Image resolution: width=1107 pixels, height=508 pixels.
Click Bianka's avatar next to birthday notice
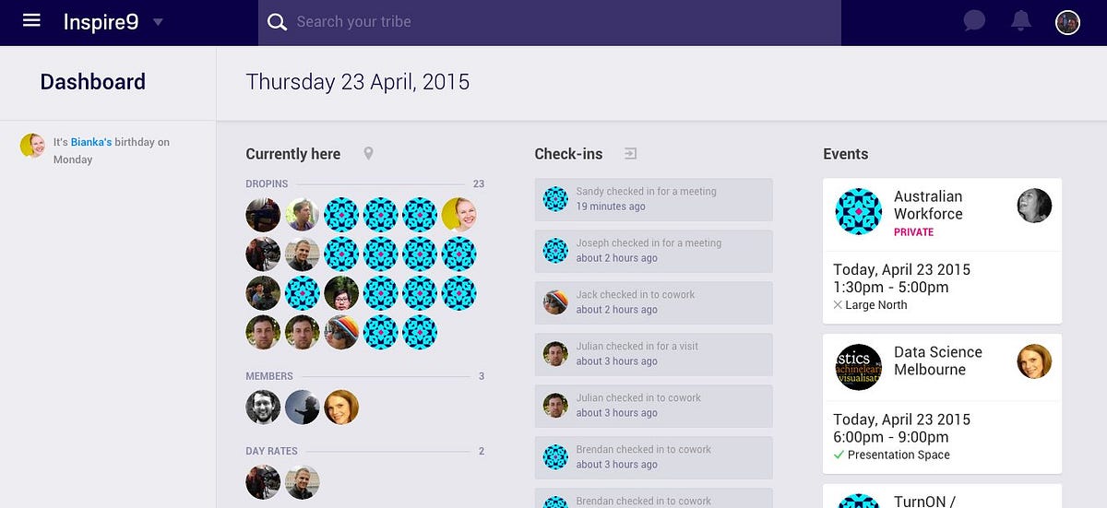(32, 145)
